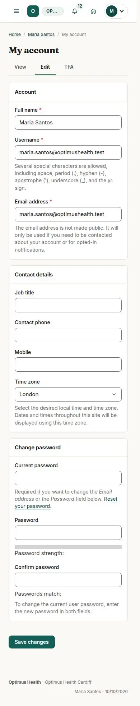This screenshot has width=140, height=706.
Task: Click the Confirm password field
Action: (68, 580)
